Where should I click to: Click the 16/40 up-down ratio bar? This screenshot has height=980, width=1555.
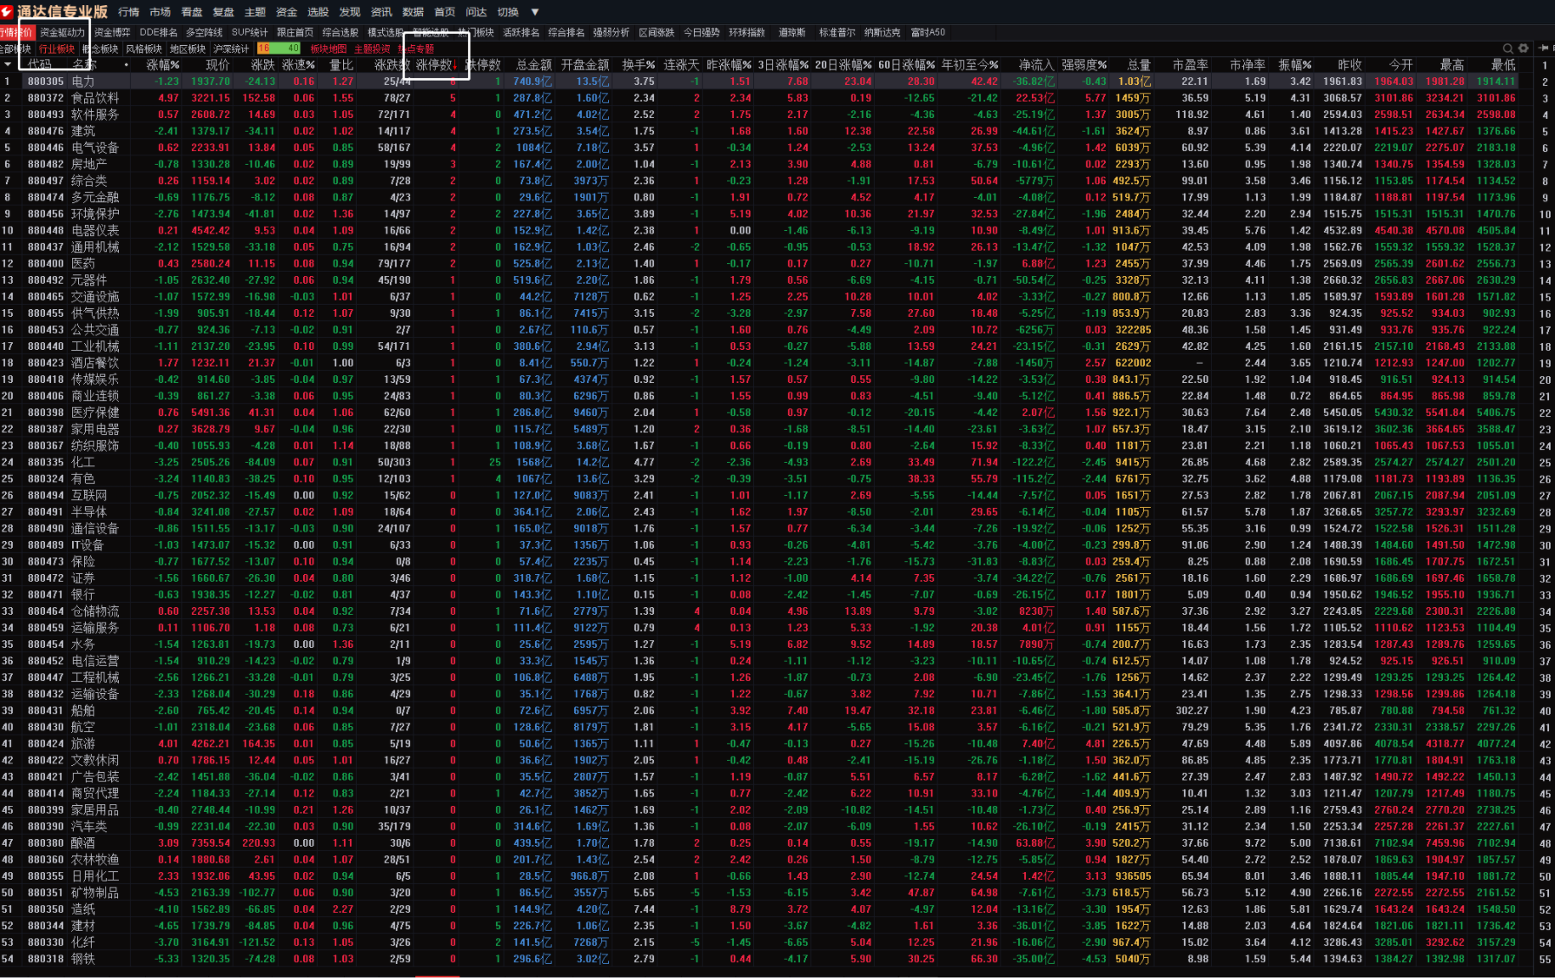279,48
